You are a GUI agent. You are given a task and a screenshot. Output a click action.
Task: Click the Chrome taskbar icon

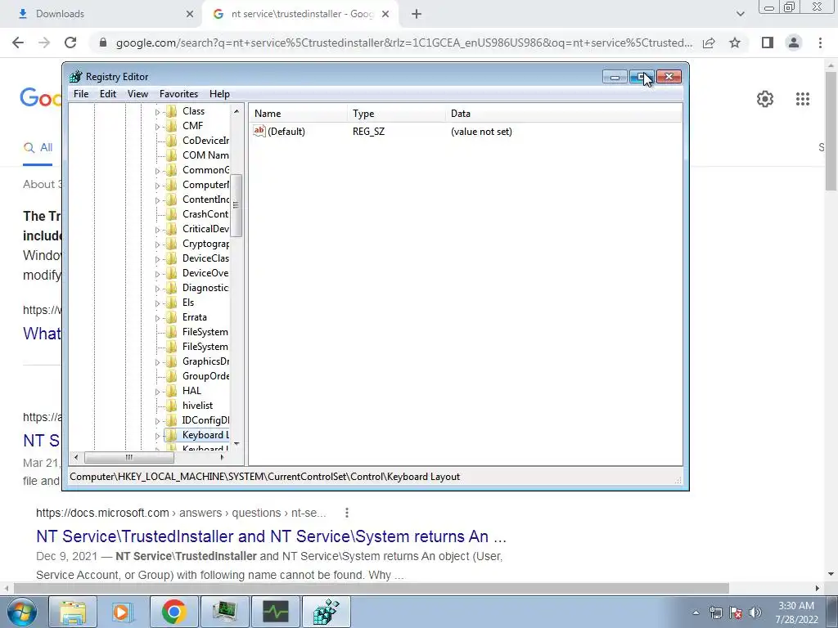[x=173, y=612]
